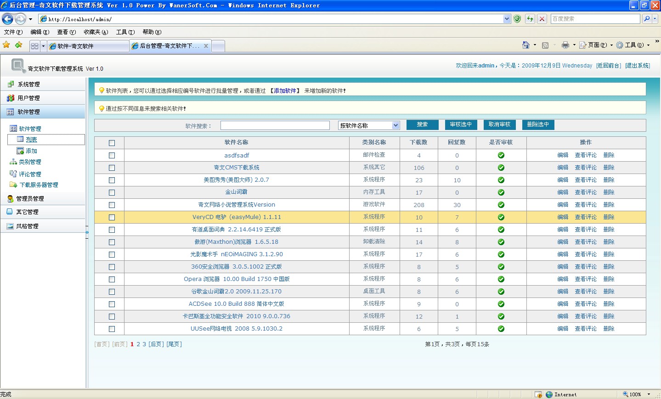This screenshot has width=661, height=399.
Task: Select the 软件管理 sidebar section
Action: point(42,112)
